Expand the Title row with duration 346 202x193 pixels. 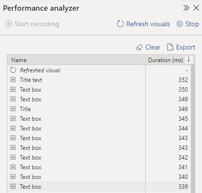(x=13, y=109)
